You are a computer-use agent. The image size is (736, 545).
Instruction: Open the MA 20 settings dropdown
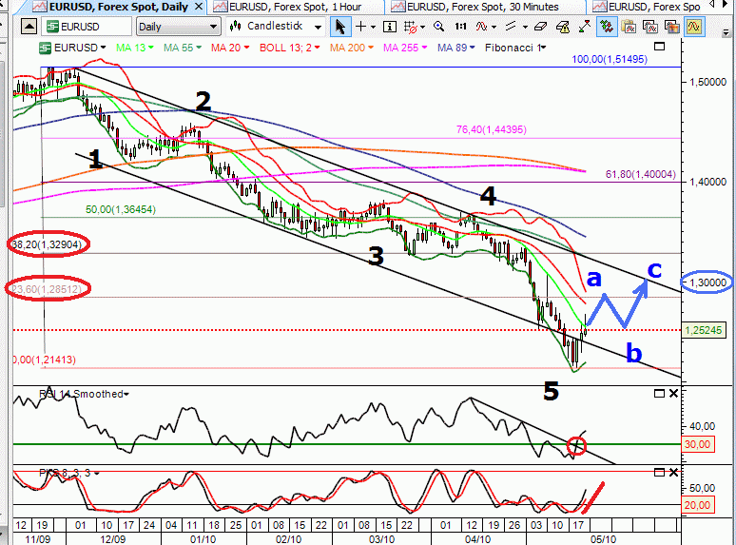click(246, 48)
